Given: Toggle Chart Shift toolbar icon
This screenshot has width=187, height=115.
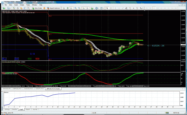Looking at the screenshot, I should (x=87, y=8).
